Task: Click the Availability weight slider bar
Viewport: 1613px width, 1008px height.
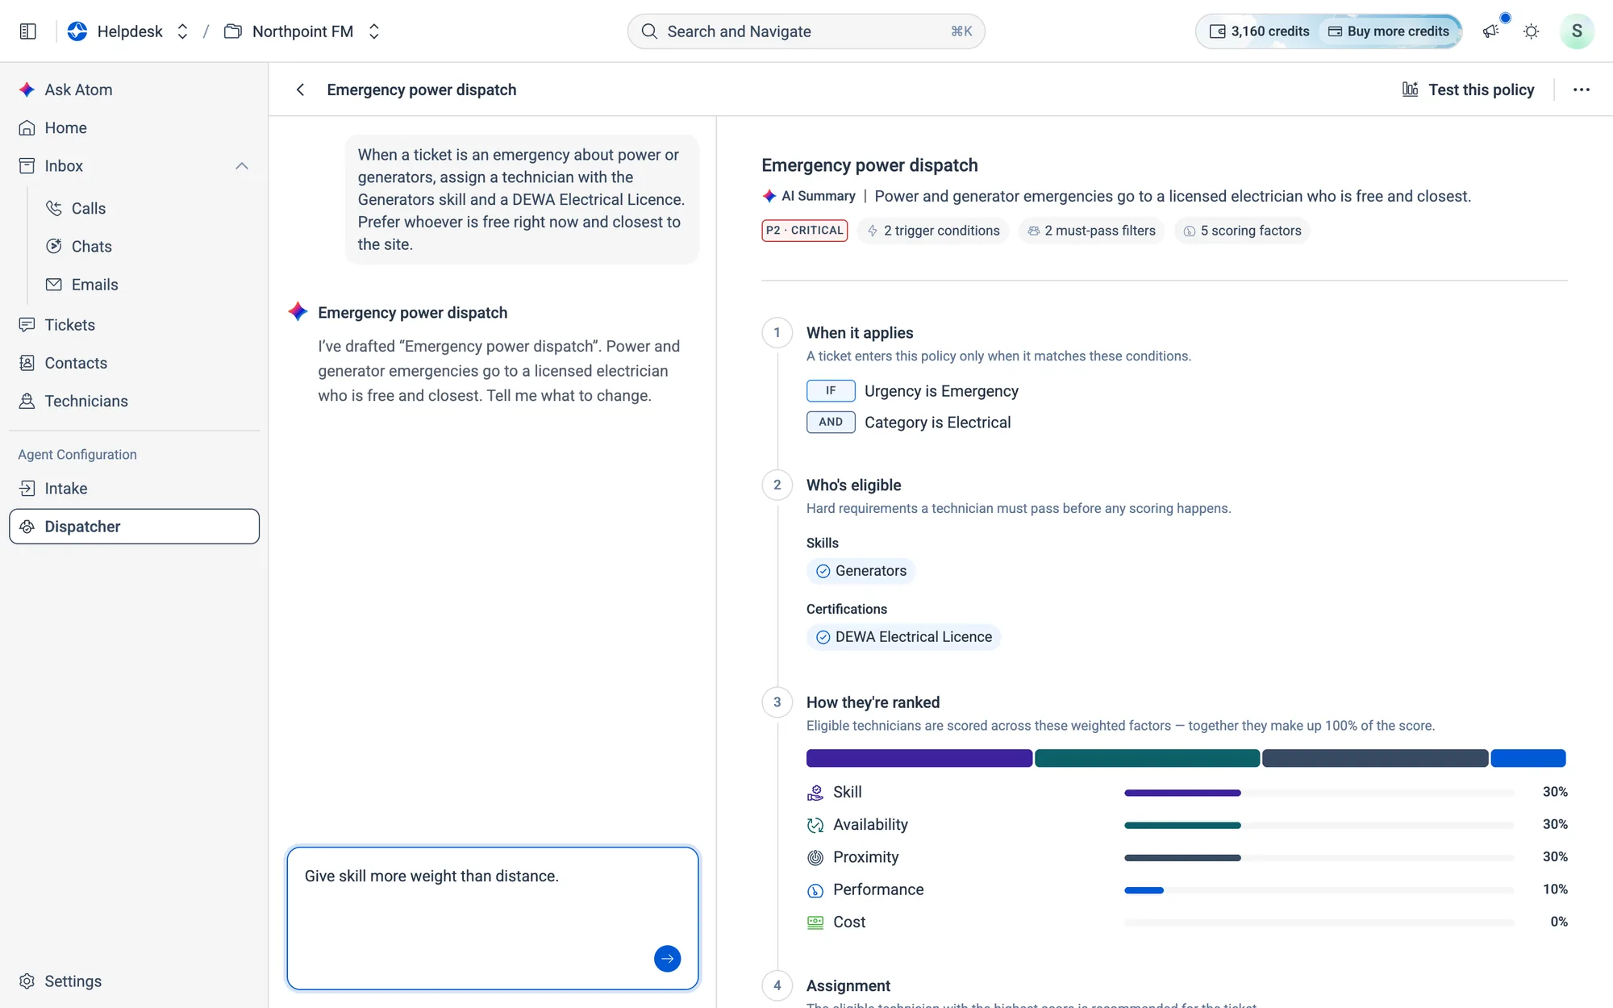Action: (x=1319, y=825)
